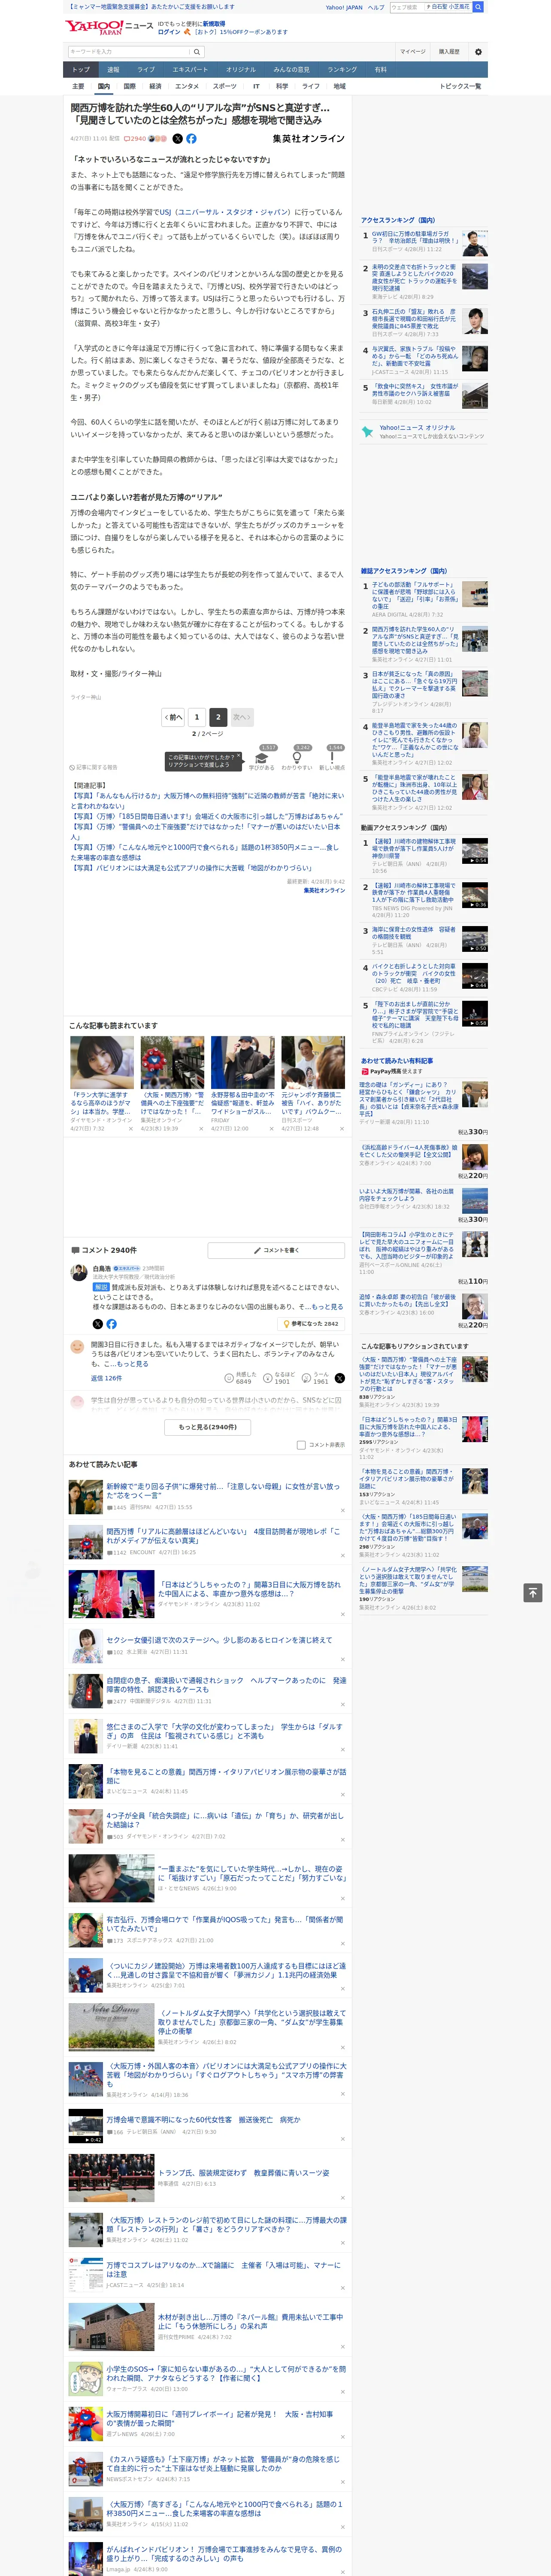The width and height of the screenshot is (551, 2576).
Task: Open セクシー女優引退で次のステージへ article
Action: coord(219,1640)
